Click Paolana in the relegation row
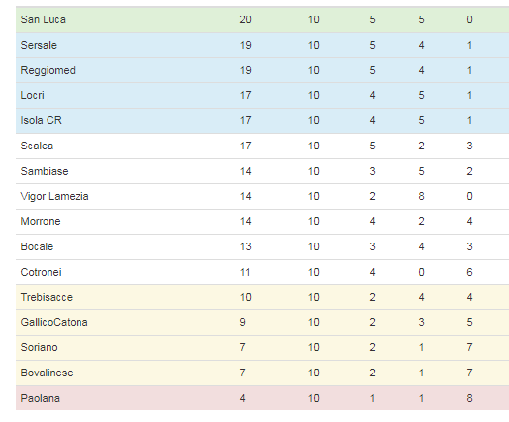The image size is (509, 422). tap(41, 398)
